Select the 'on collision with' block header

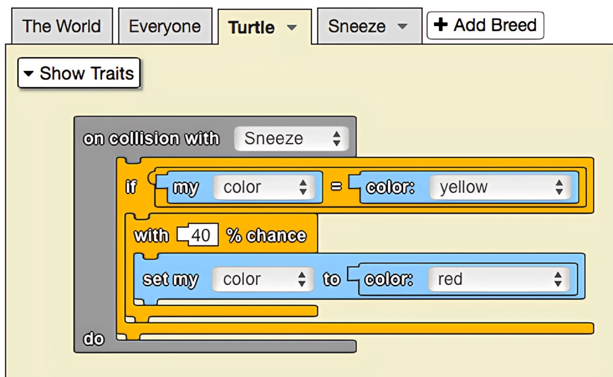(151, 139)
